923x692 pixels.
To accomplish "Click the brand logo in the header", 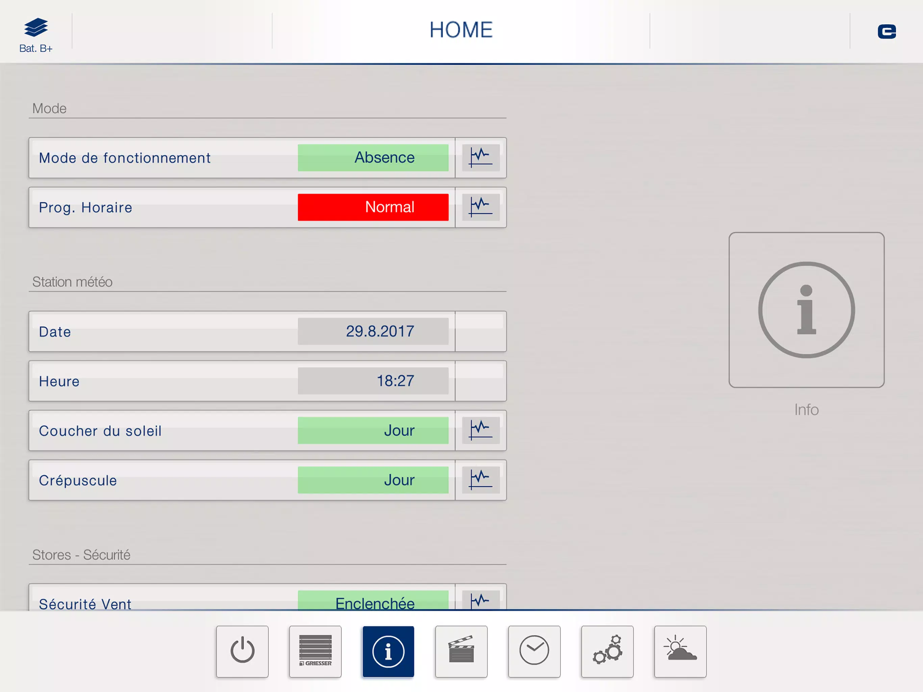I will tap(887, 31).
